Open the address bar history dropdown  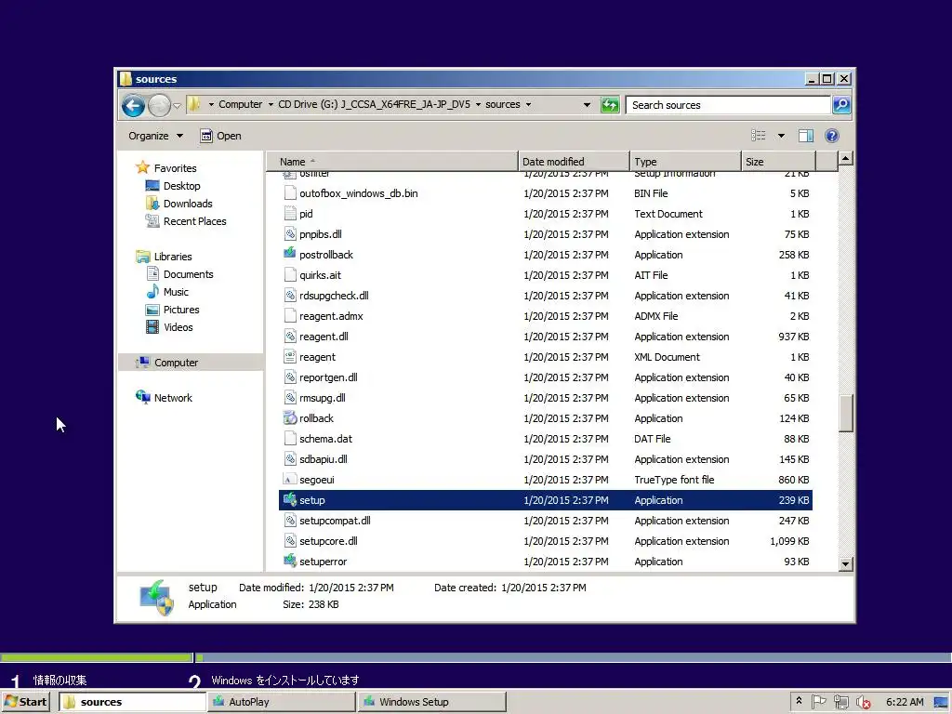(x=587, y=105)
